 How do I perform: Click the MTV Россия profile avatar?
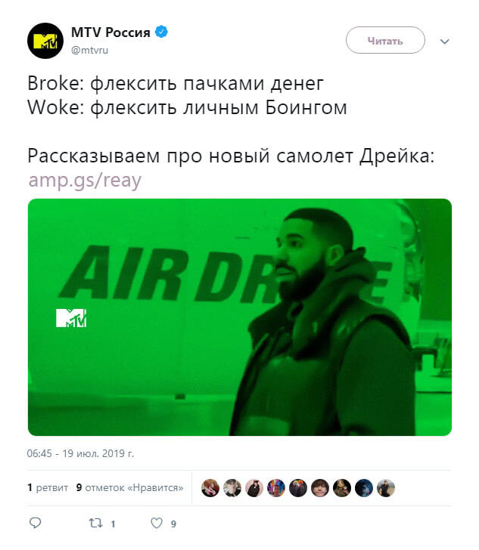[x=45, y=41]
